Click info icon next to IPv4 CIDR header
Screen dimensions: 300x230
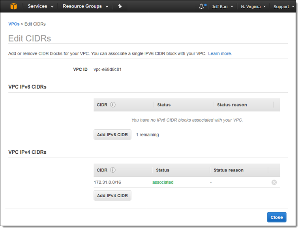pyautogui.click(x=113, y=170)
